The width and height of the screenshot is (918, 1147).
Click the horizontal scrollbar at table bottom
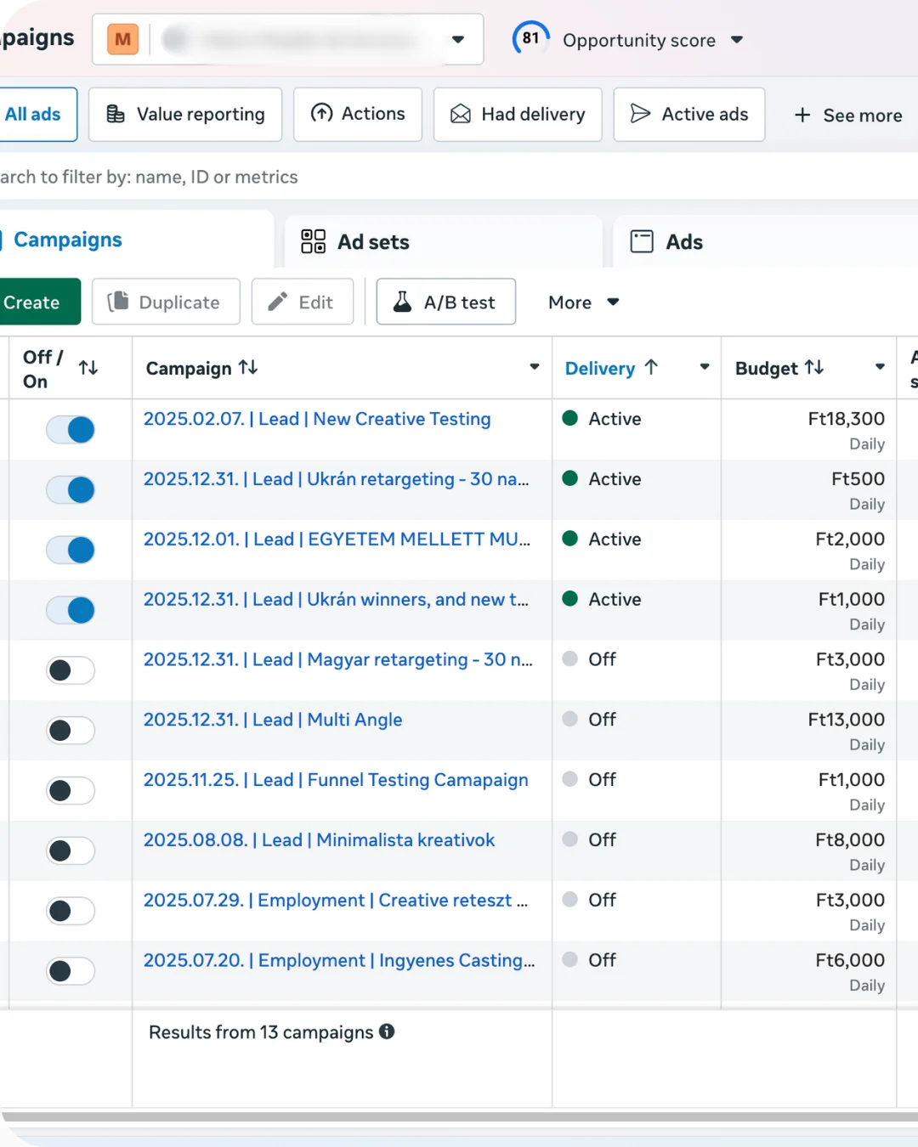pos(459,1116)
